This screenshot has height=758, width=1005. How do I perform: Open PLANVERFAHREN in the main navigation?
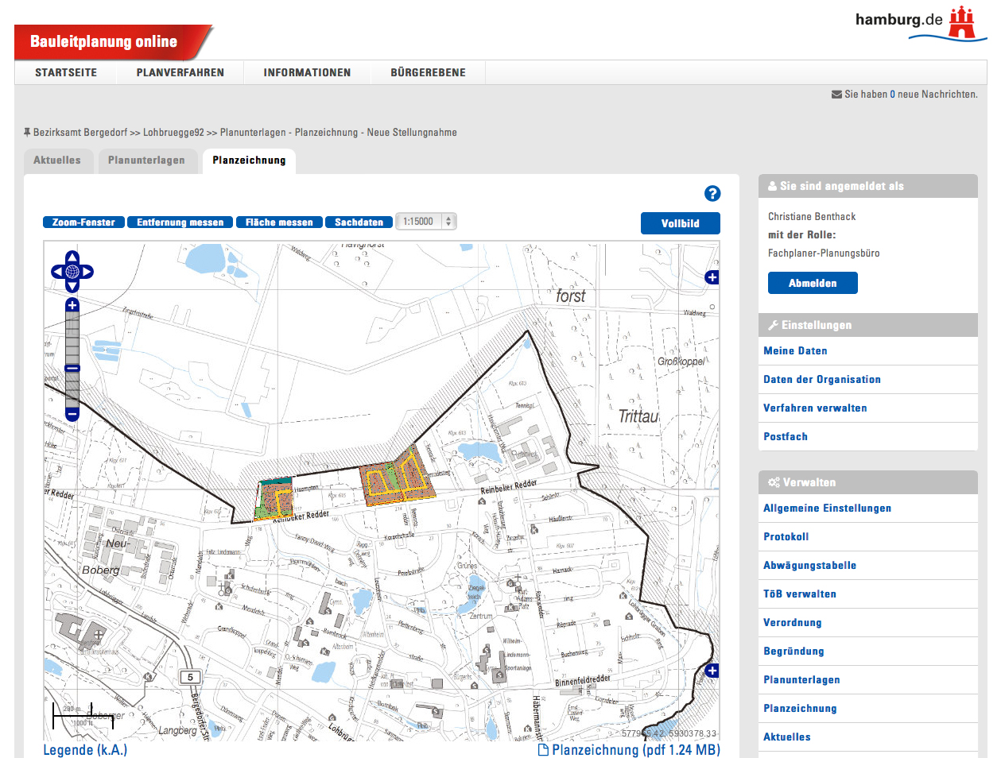(180, 72)
